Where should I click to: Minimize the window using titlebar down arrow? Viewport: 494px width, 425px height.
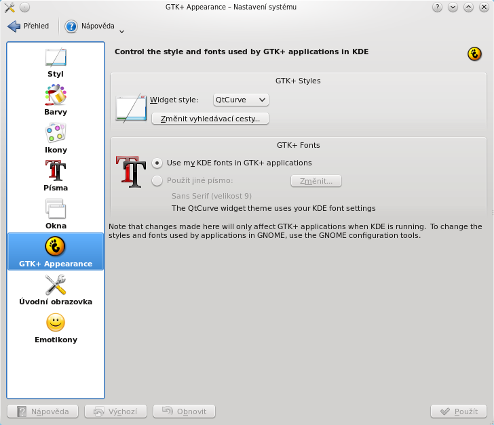pyautogui.click(x=453, y=7)
